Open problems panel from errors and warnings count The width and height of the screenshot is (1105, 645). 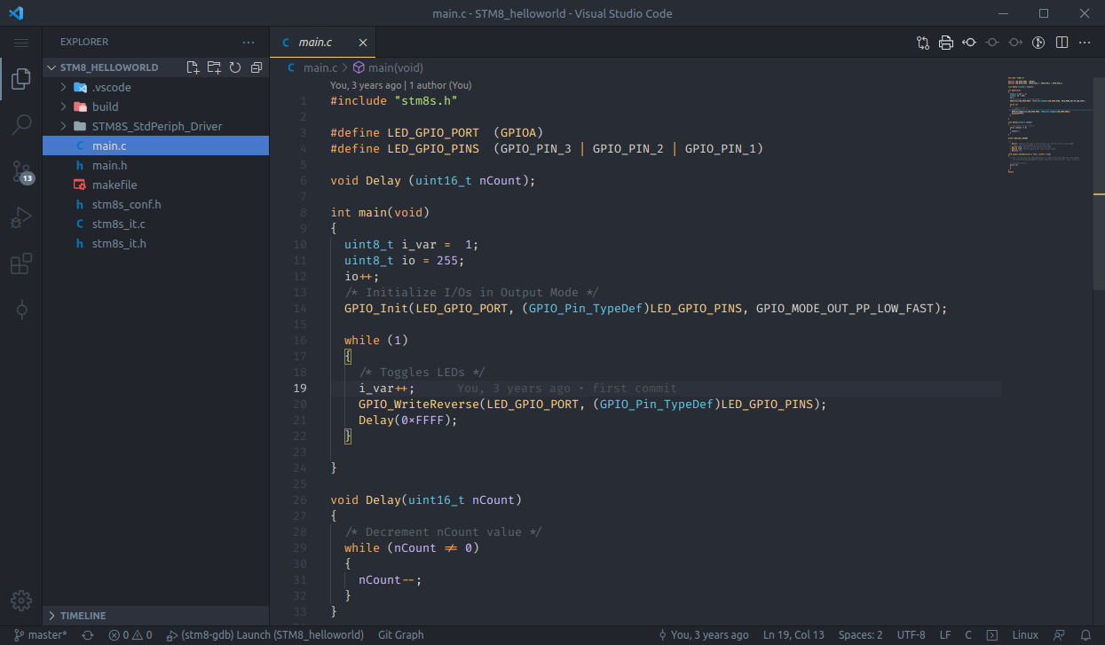pyautogui.click(x=130, y=634)
